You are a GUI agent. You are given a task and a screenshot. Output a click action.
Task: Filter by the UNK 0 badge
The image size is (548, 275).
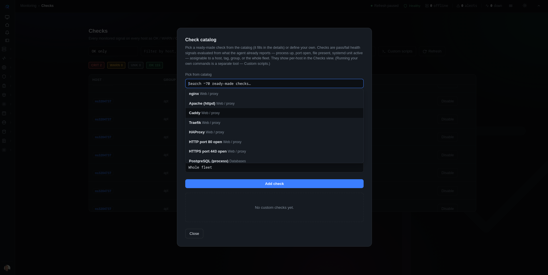(136, 65)
